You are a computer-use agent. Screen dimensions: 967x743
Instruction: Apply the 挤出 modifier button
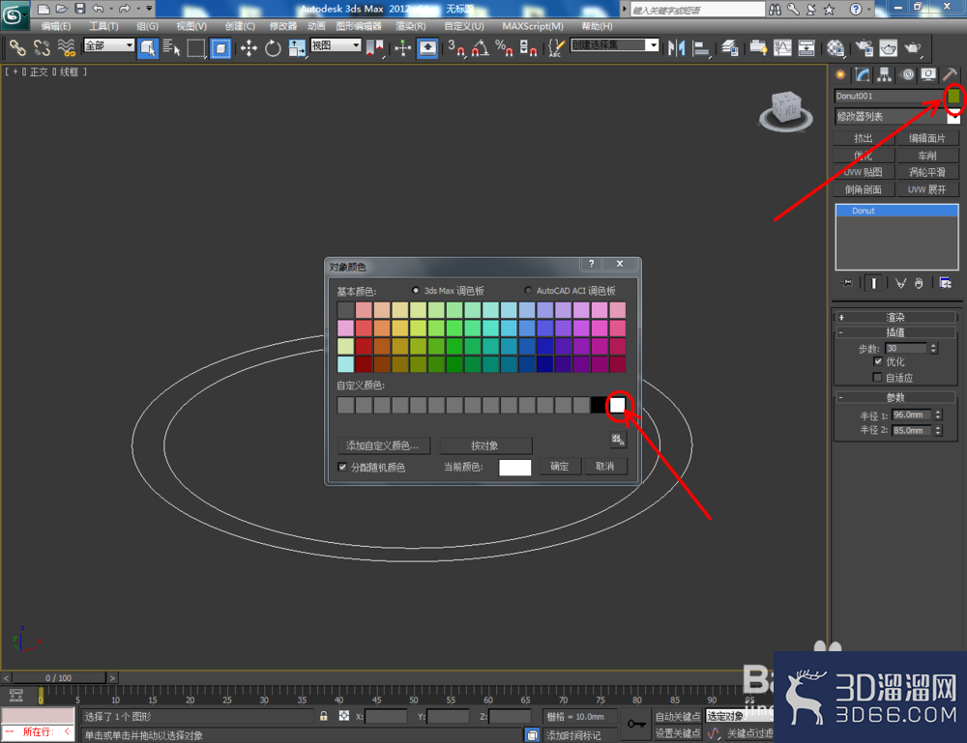864,138
